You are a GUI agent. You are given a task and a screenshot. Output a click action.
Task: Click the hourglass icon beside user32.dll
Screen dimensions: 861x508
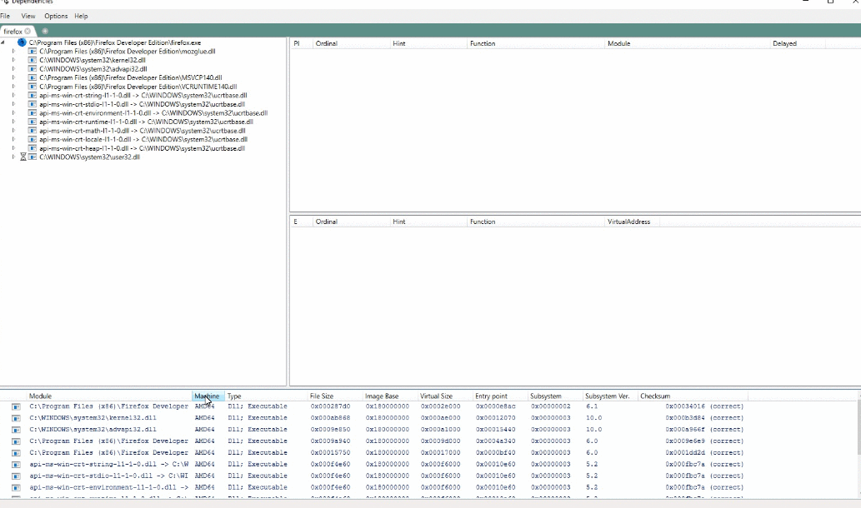pyautogui.click(x=23, y=157)
